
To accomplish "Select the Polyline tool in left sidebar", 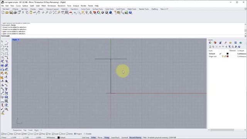I will click(x=2, y=46).
